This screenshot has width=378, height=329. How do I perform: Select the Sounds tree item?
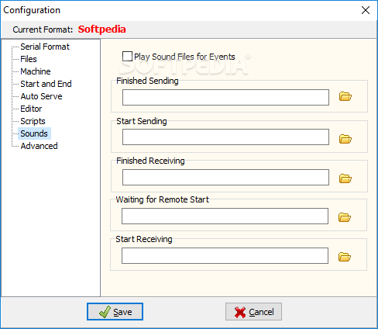click(34, 133)
